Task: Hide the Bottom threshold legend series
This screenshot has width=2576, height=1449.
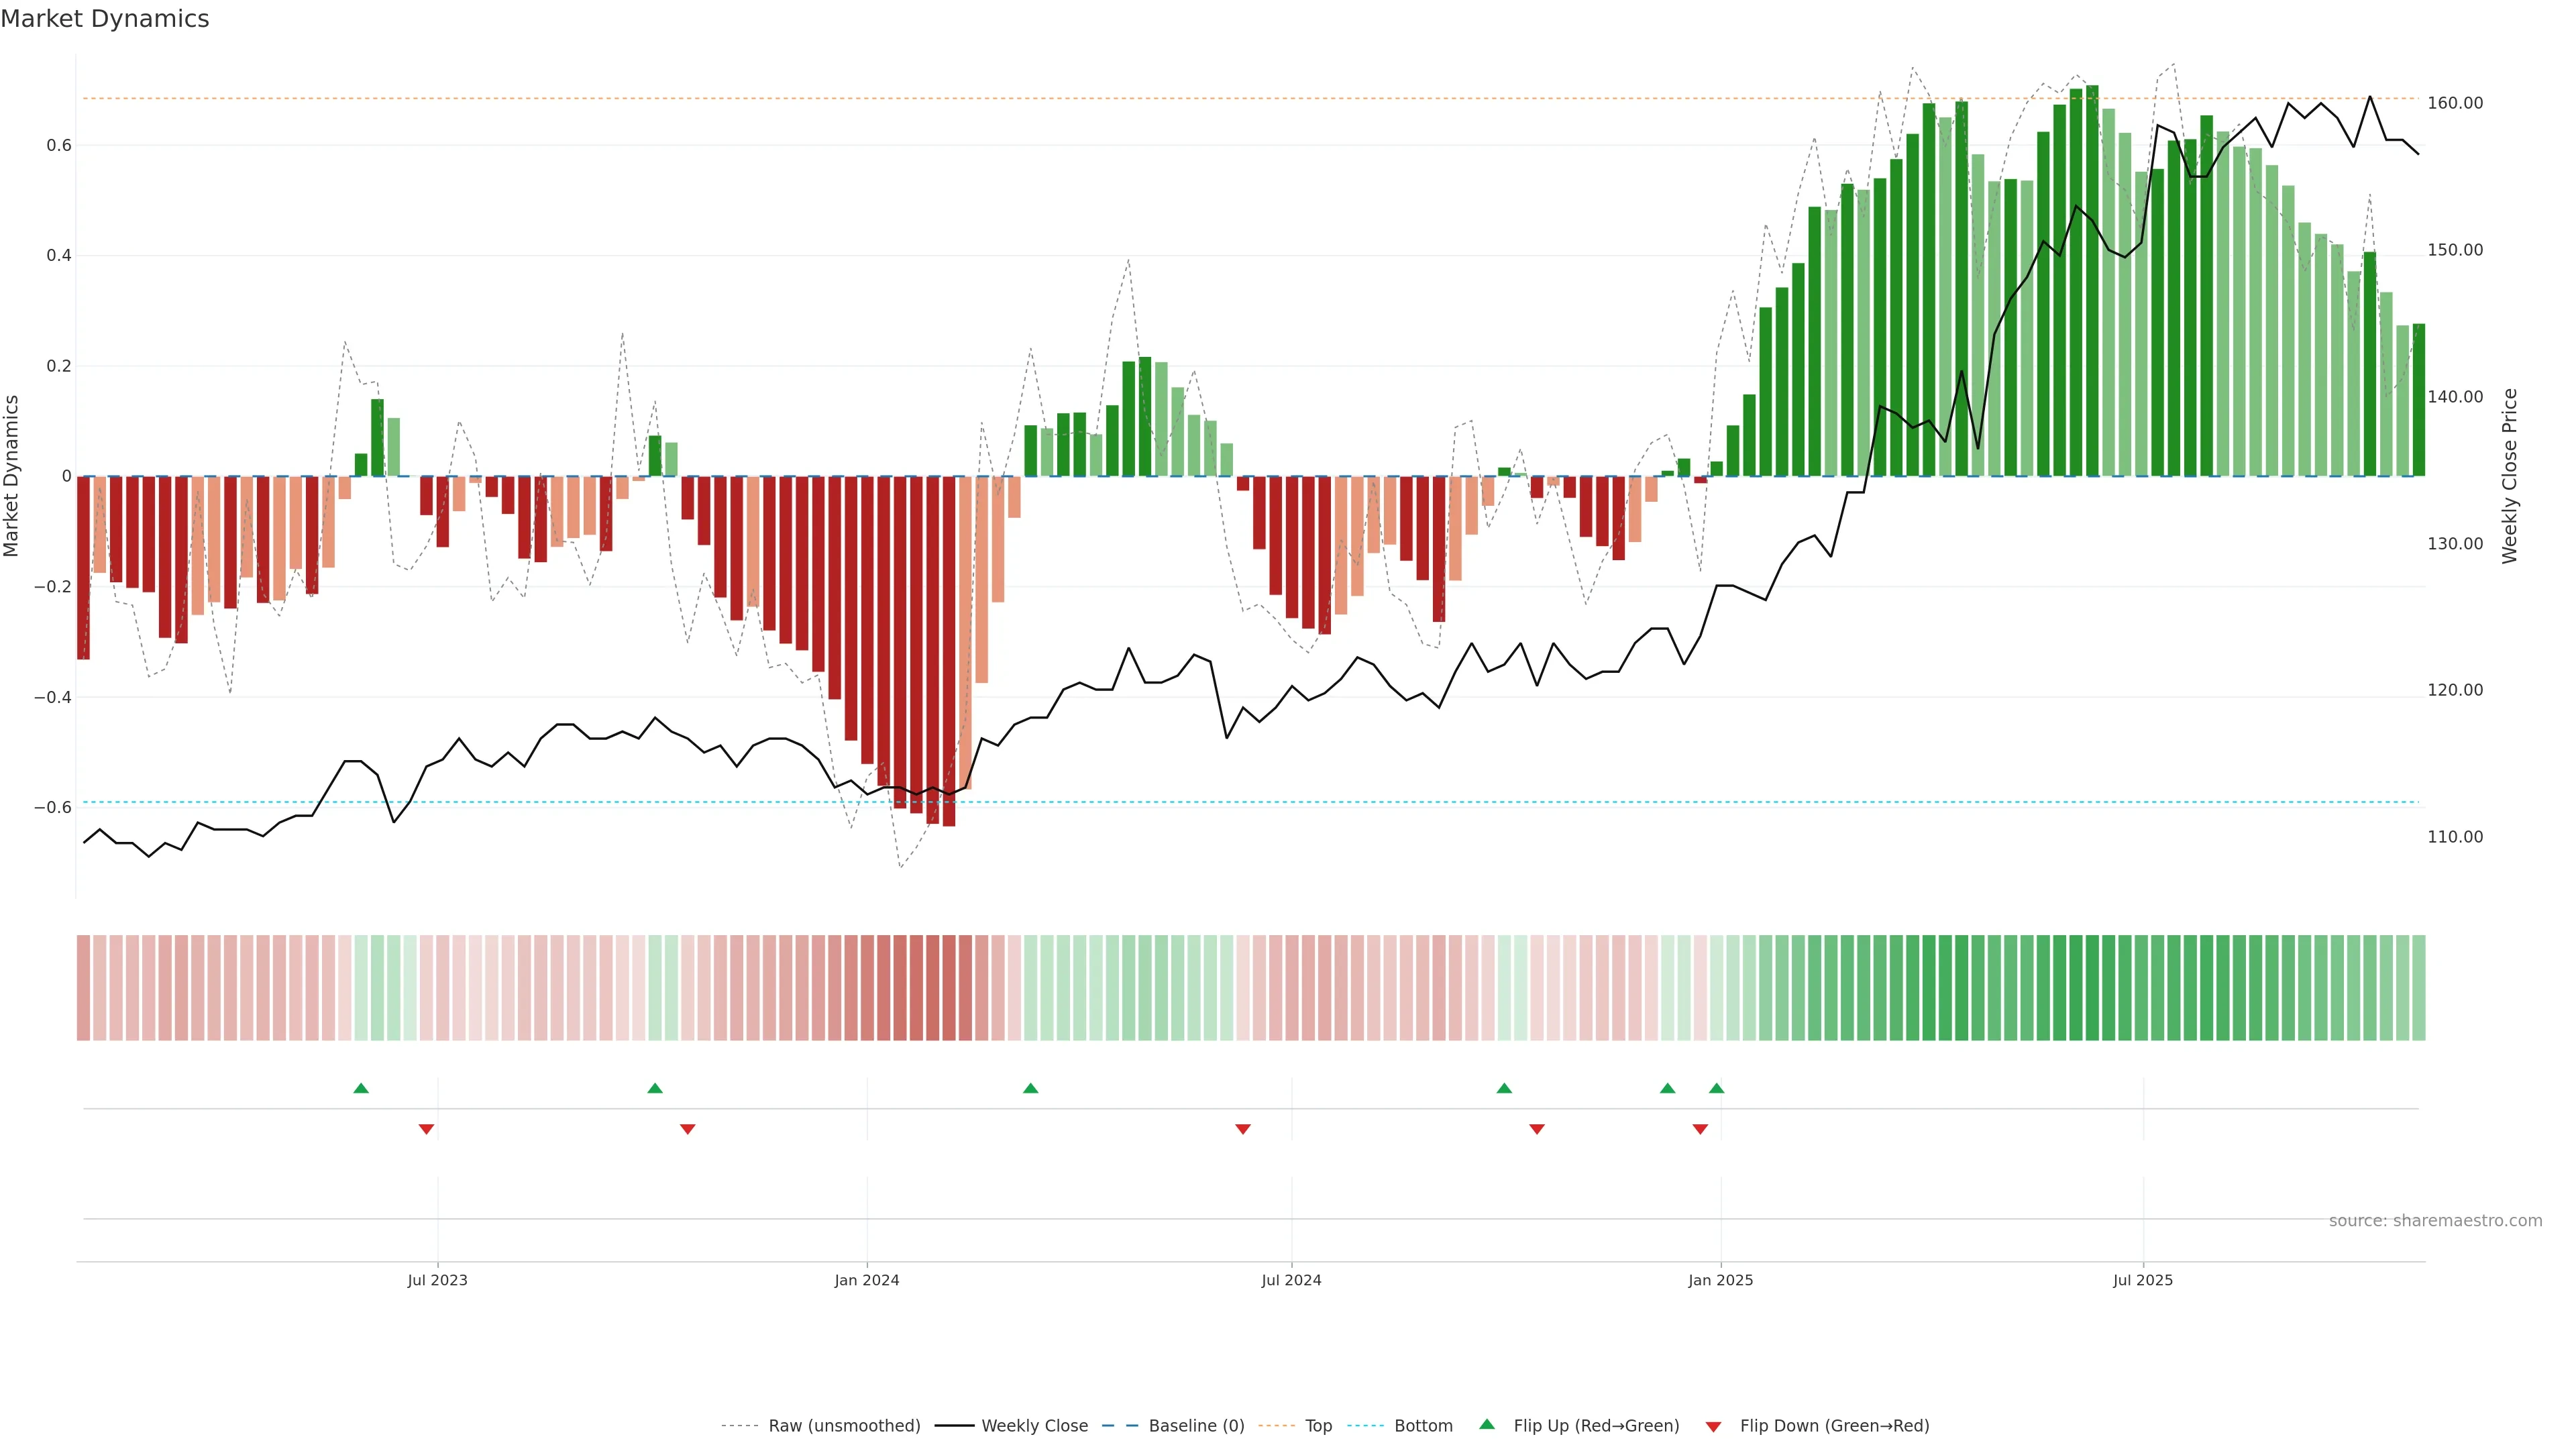Action: coord(1423,1425)
